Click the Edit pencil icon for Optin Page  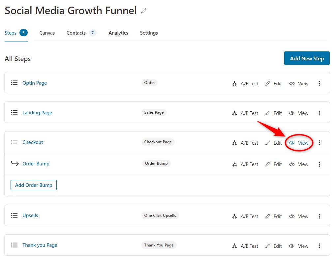click(x=268, y=83)
